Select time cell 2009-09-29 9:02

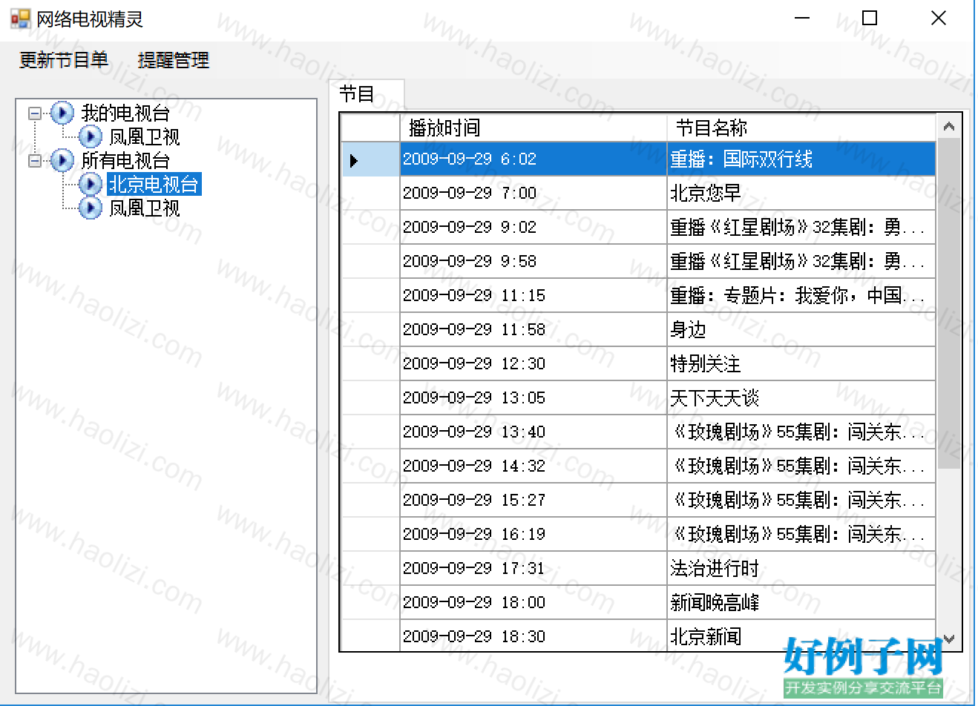pyautogui.click(x=534, y=227)
